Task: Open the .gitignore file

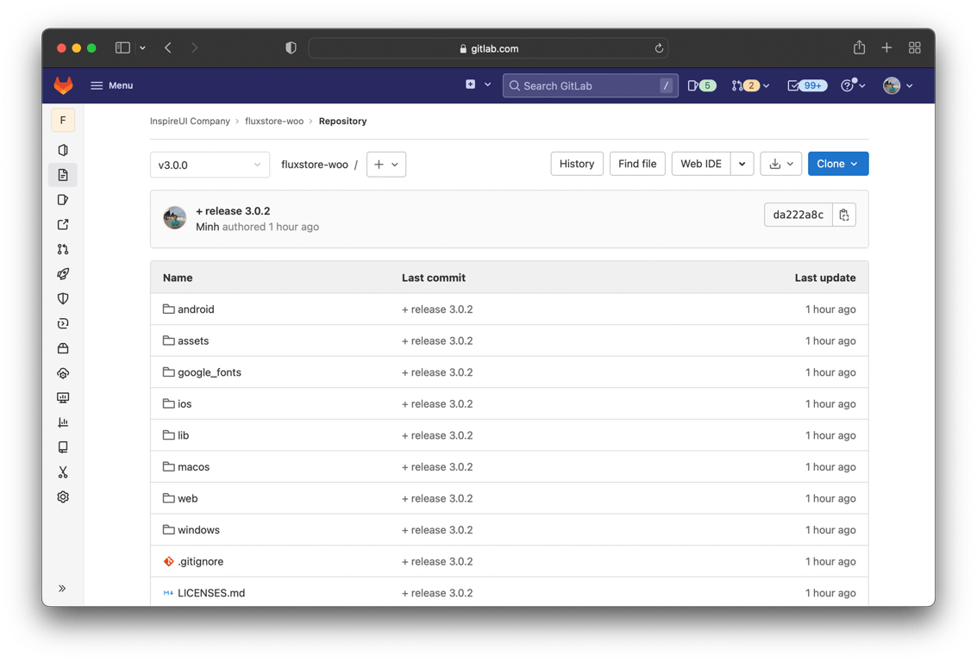Action: (x=201, y=562)
